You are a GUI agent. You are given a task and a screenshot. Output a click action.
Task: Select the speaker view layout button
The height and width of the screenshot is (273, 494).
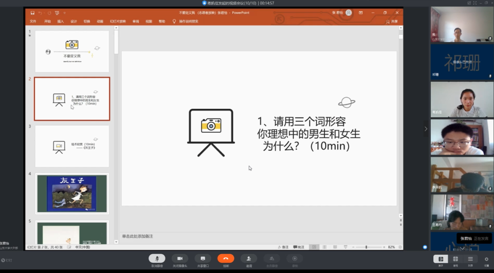440,259
